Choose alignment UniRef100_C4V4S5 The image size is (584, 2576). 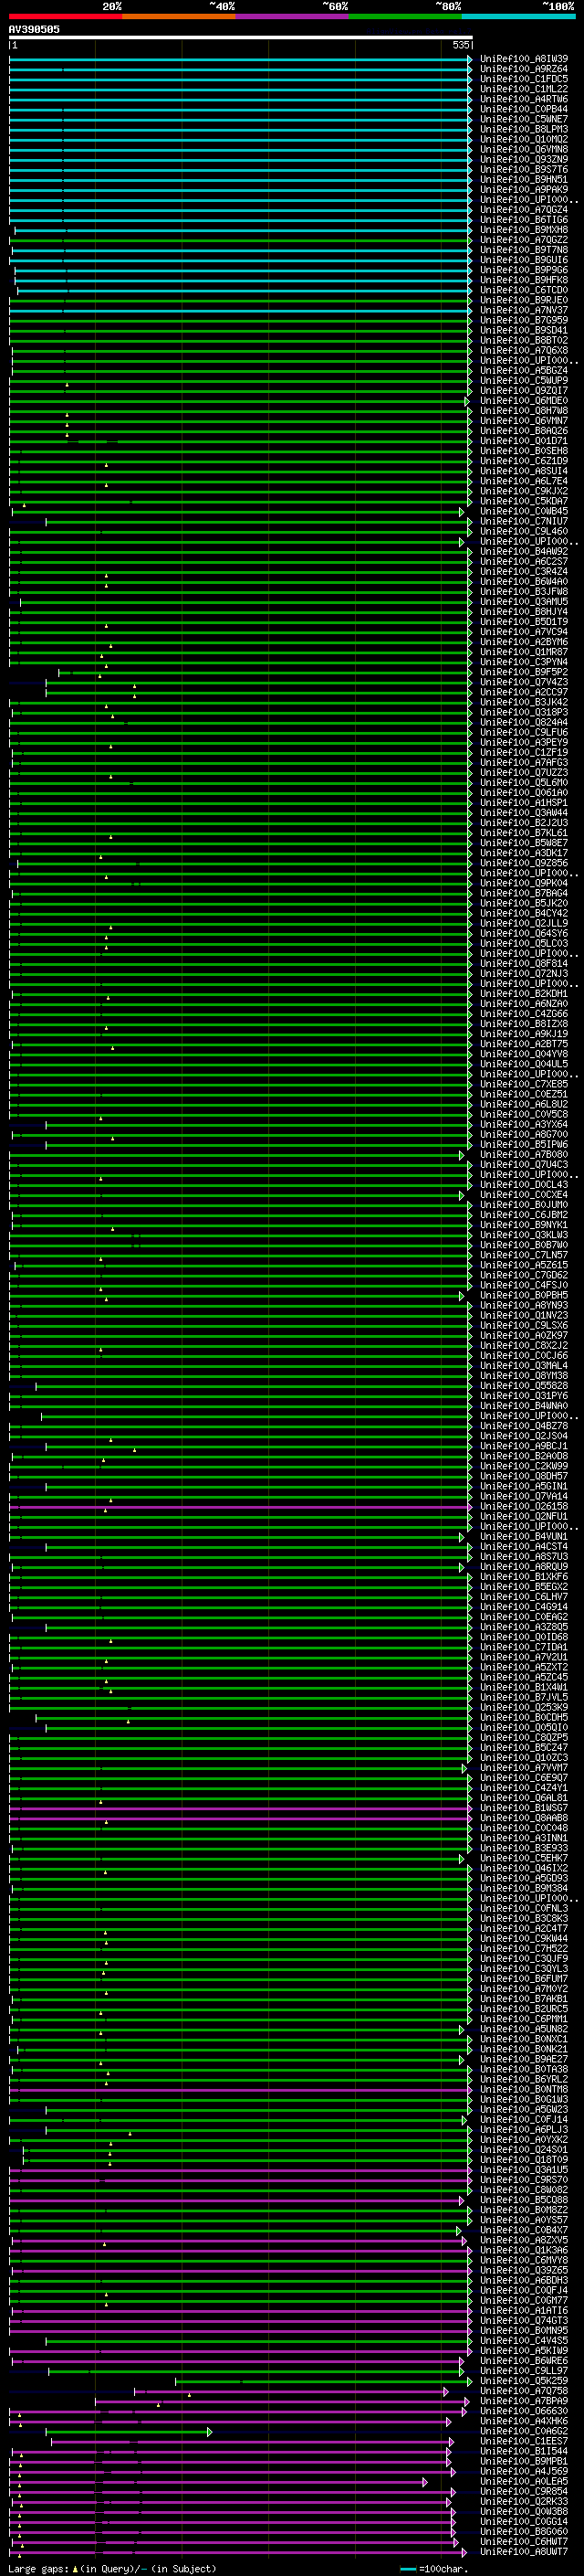tap(524, 2340)
